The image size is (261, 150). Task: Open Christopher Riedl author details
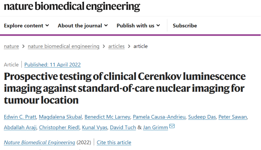point(59,127)
